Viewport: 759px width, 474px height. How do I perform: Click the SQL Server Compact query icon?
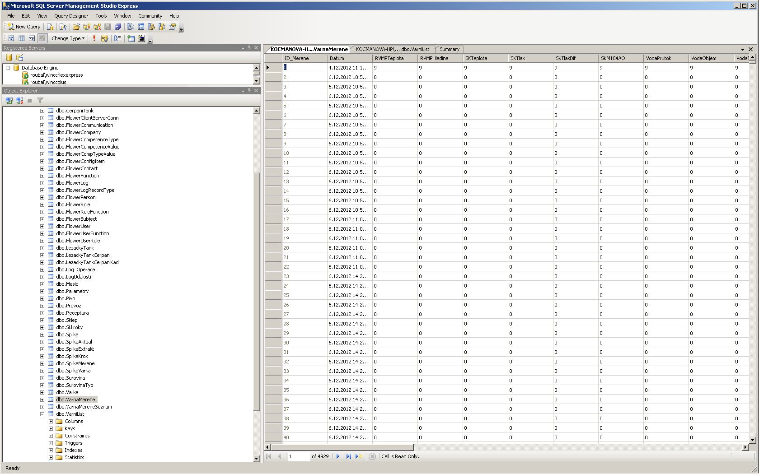[63, 27]
